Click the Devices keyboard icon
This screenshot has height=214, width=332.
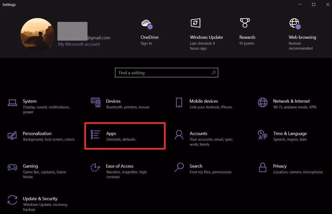(x=95, y=103)
